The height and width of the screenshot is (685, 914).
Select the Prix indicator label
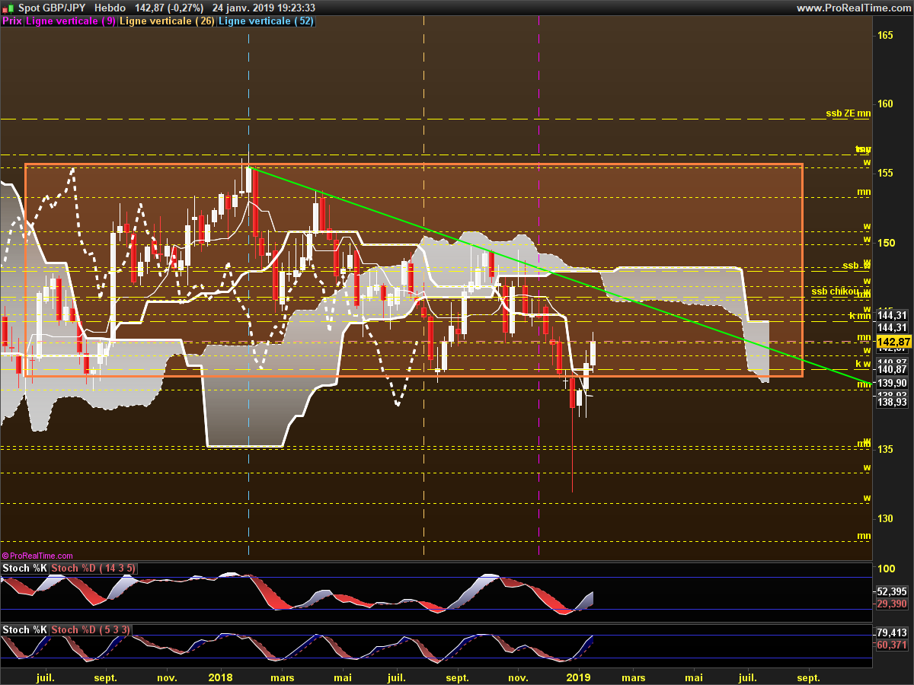tap(12, 21)
